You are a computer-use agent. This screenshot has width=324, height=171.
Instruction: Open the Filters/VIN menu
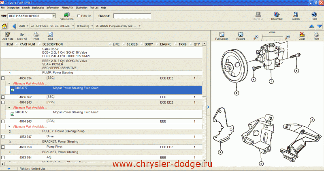[67, 8]
